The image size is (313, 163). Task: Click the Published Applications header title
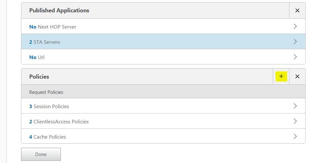(x=59, y=10)
